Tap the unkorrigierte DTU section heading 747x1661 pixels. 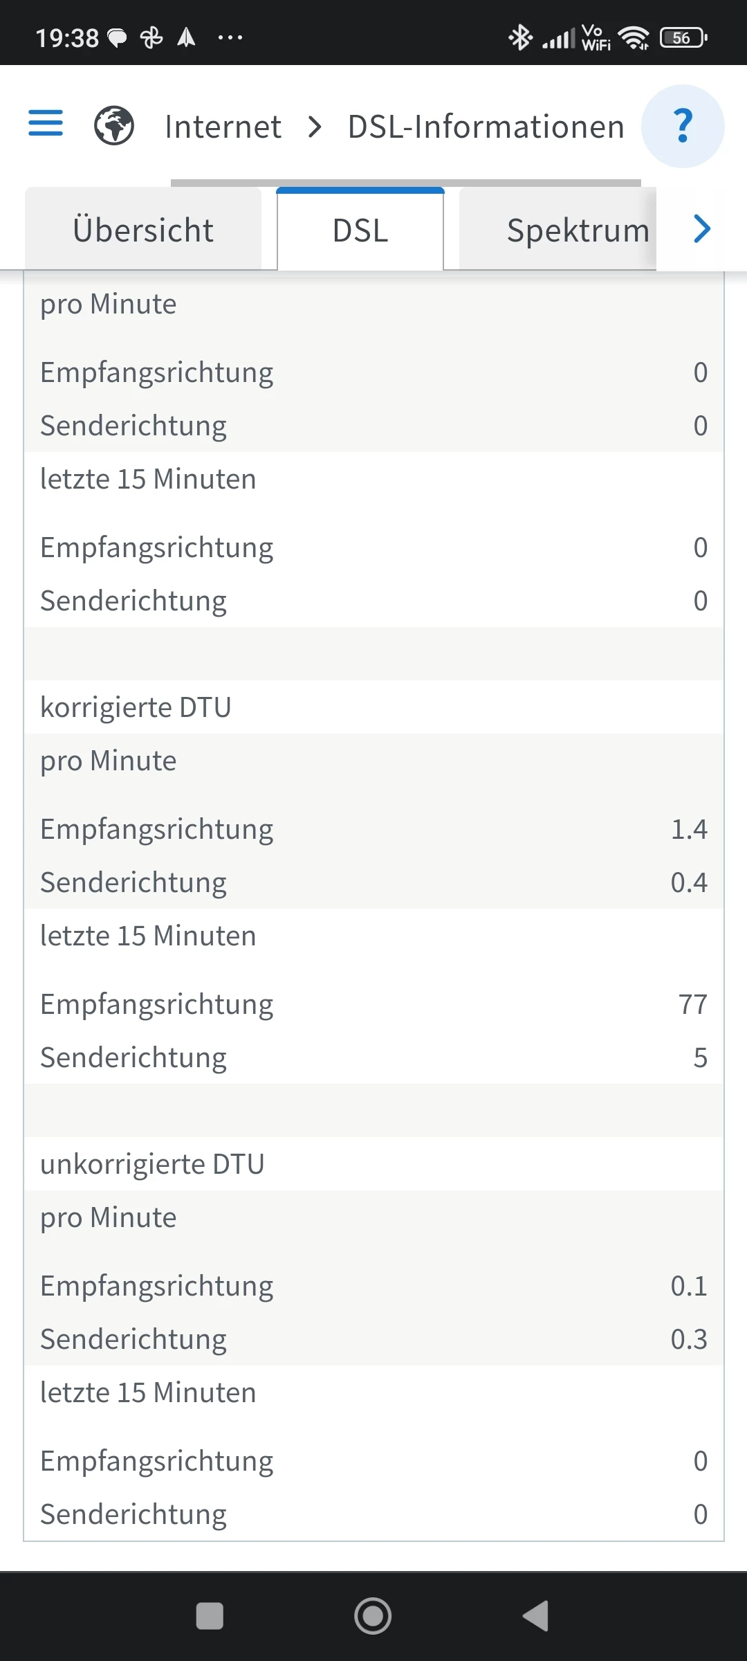(x=152, y=1164)
